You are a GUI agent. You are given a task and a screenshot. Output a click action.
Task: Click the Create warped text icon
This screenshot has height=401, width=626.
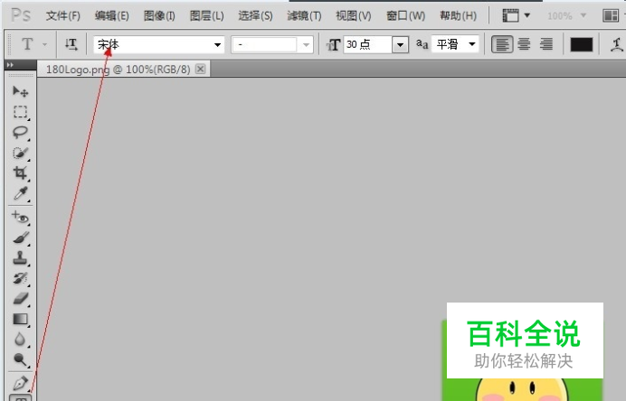pos(617,44)
